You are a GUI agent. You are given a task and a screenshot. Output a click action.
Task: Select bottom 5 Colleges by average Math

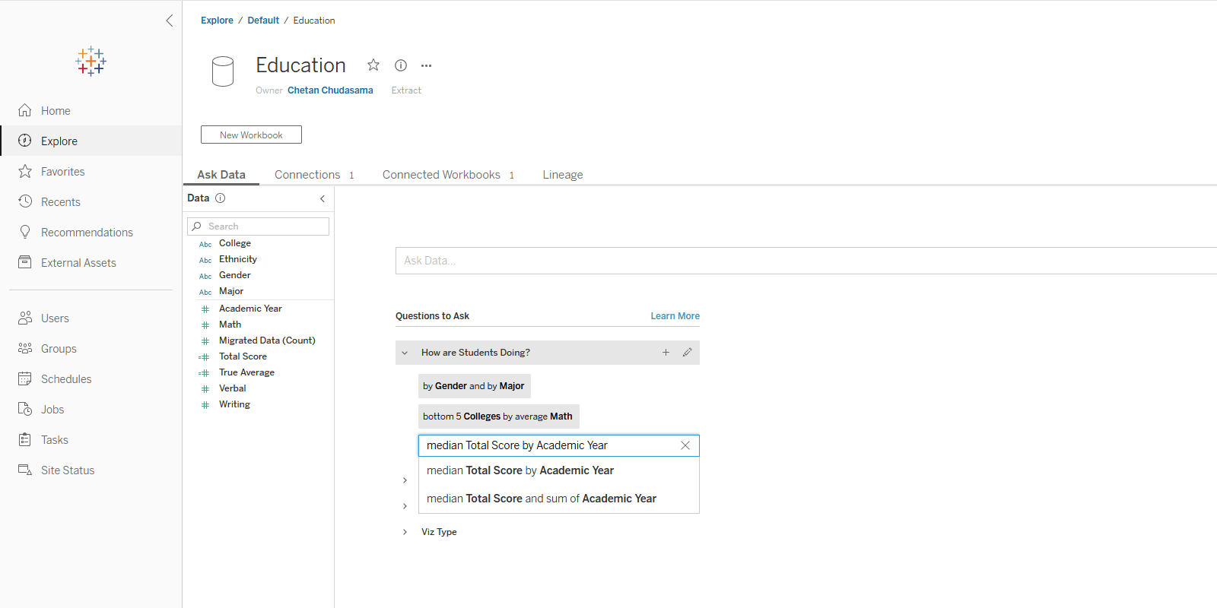pyautogui.click(x=499, y=416)
